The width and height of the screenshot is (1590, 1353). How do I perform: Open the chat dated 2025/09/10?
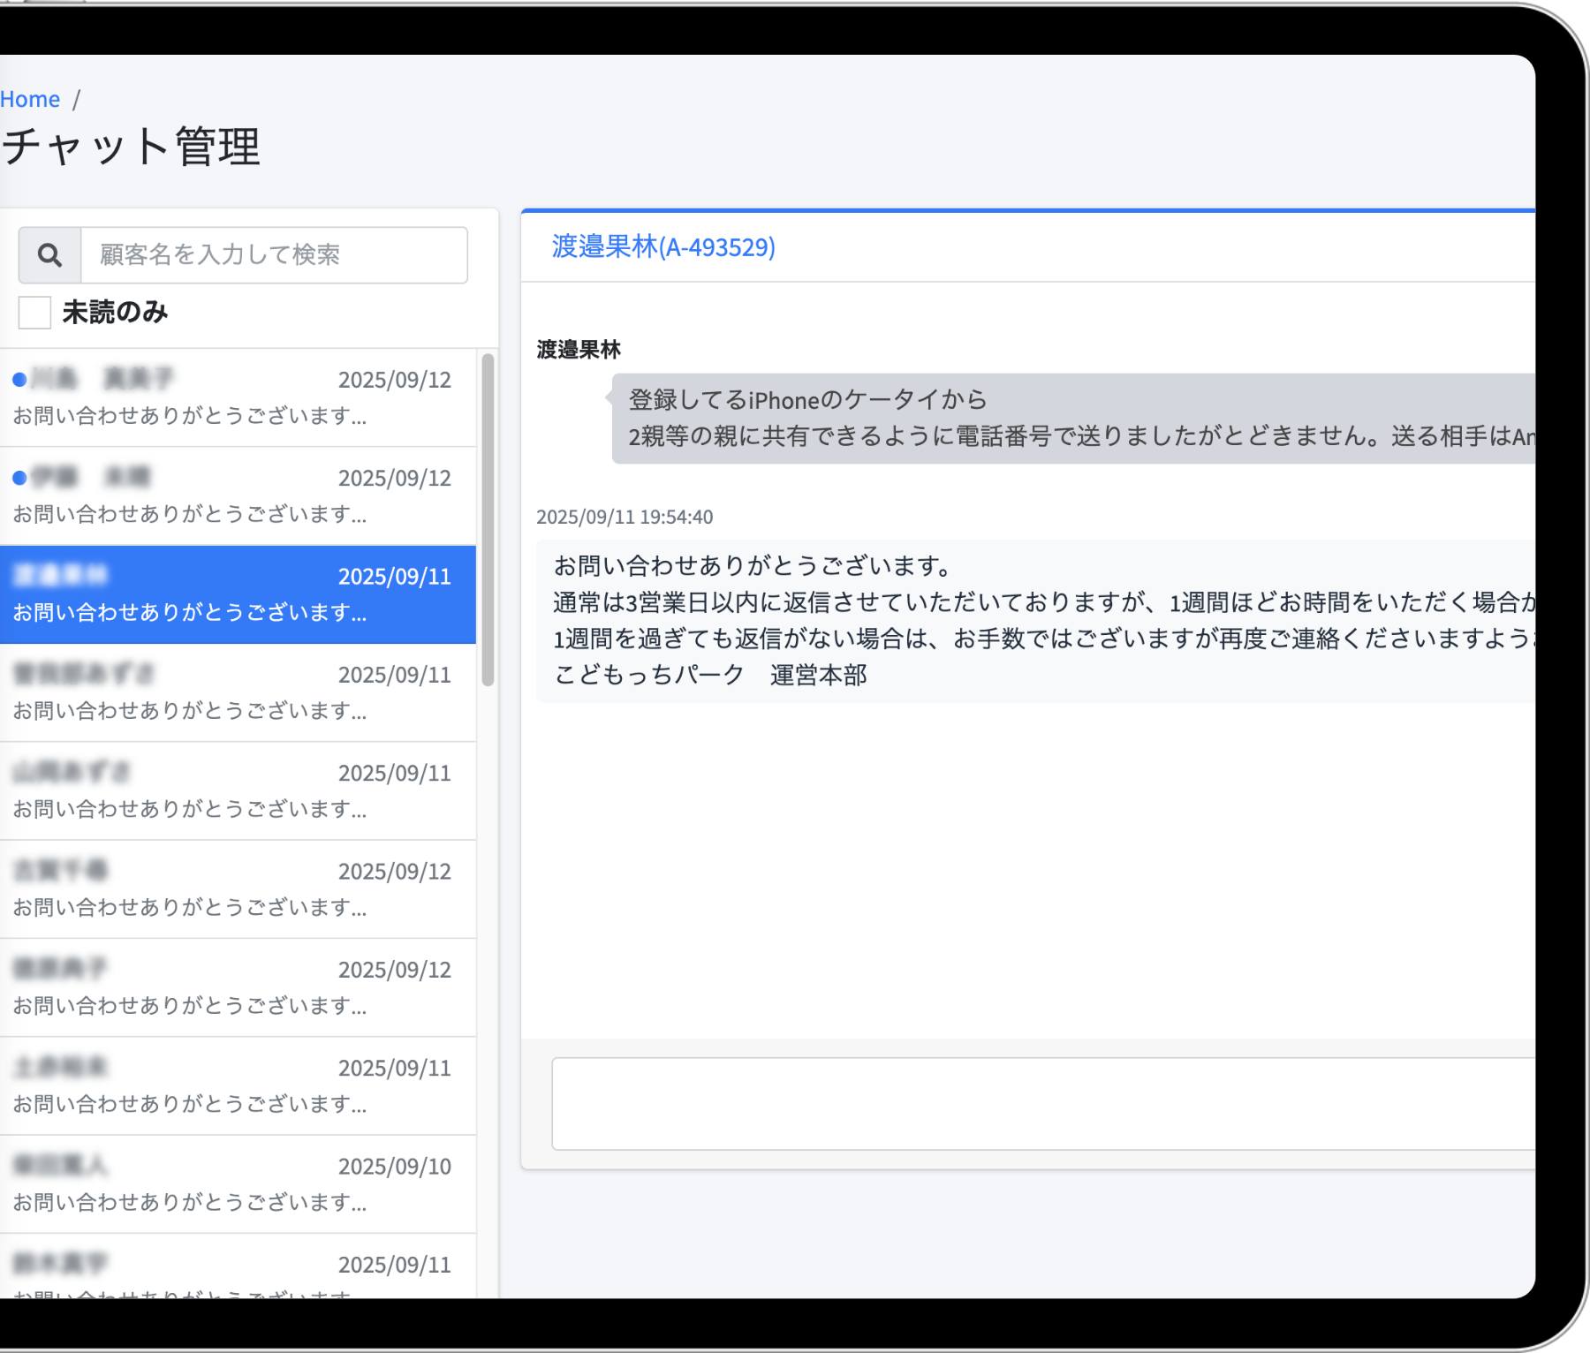point(237,1183)
